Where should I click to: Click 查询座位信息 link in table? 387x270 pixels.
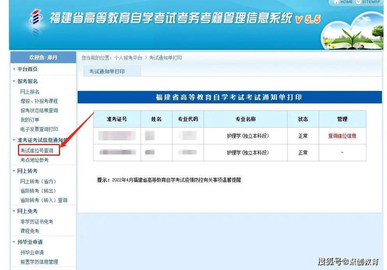[342, 136]
